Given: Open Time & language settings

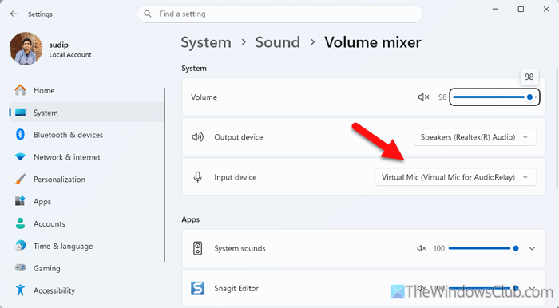Looking at the screenshot, I should [86, 246].
